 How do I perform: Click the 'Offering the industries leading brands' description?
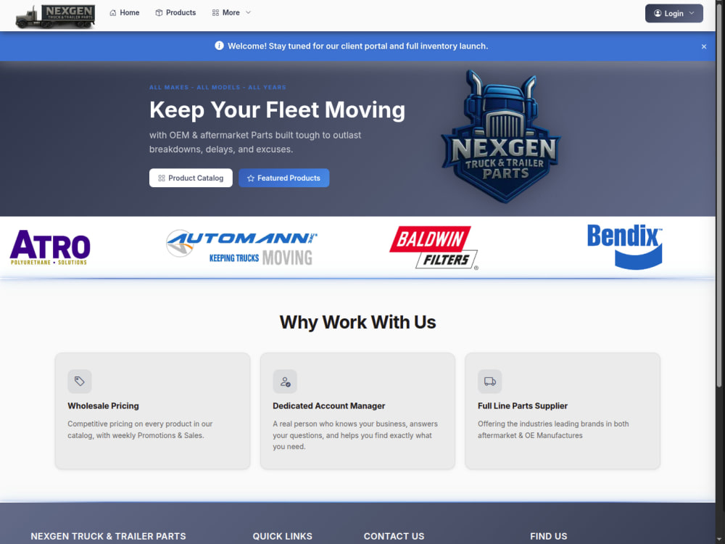point(553,429)
